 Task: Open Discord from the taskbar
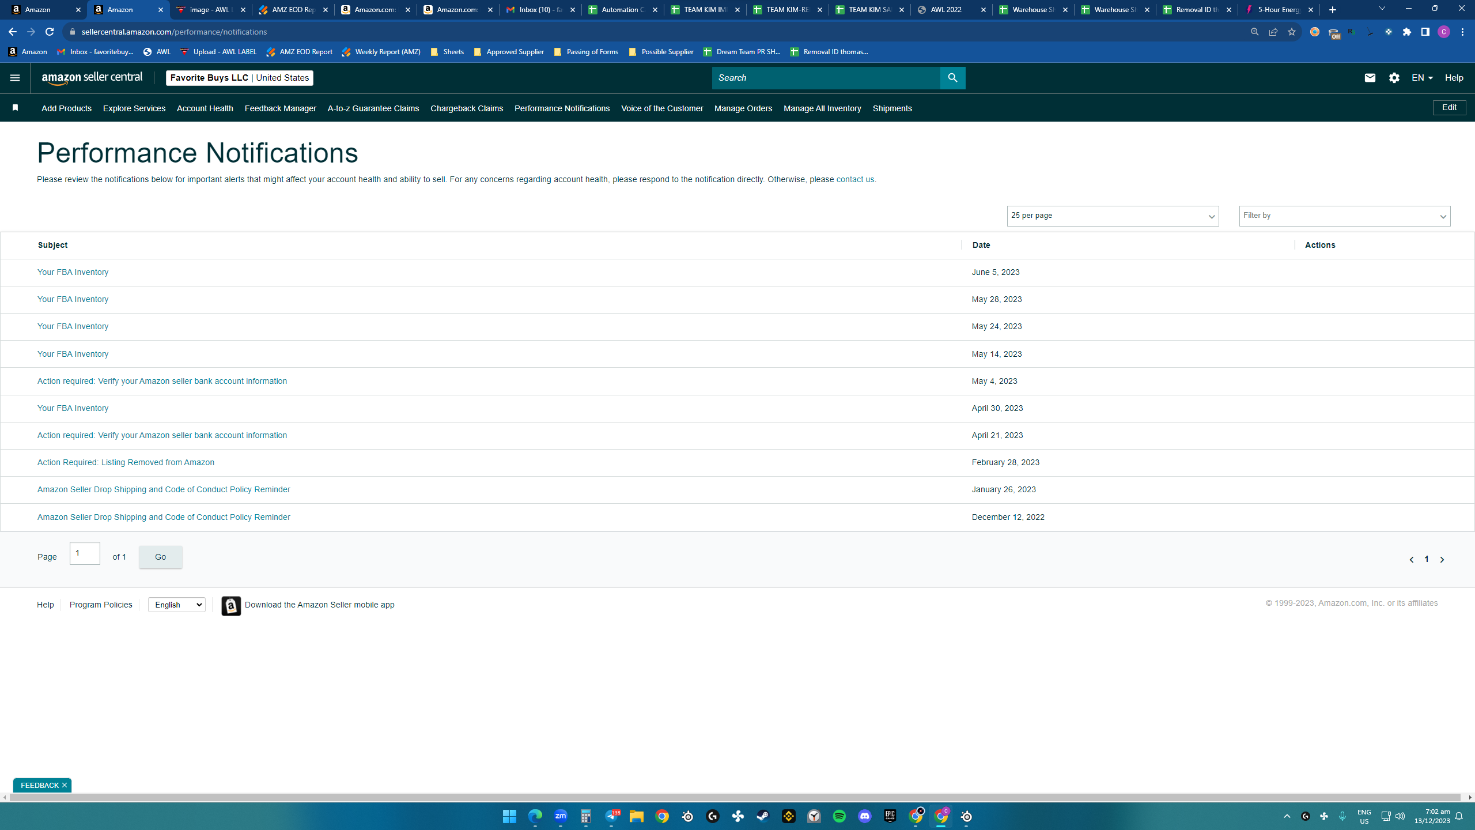pyautogui.click(x=865, y=816)
